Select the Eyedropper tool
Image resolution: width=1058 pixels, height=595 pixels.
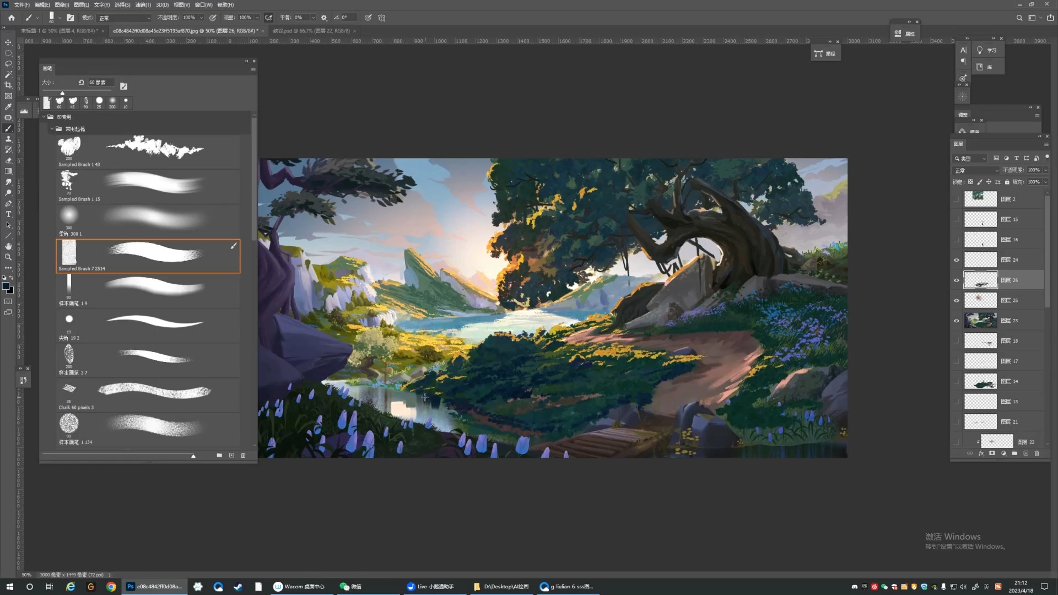pos(8,107)
